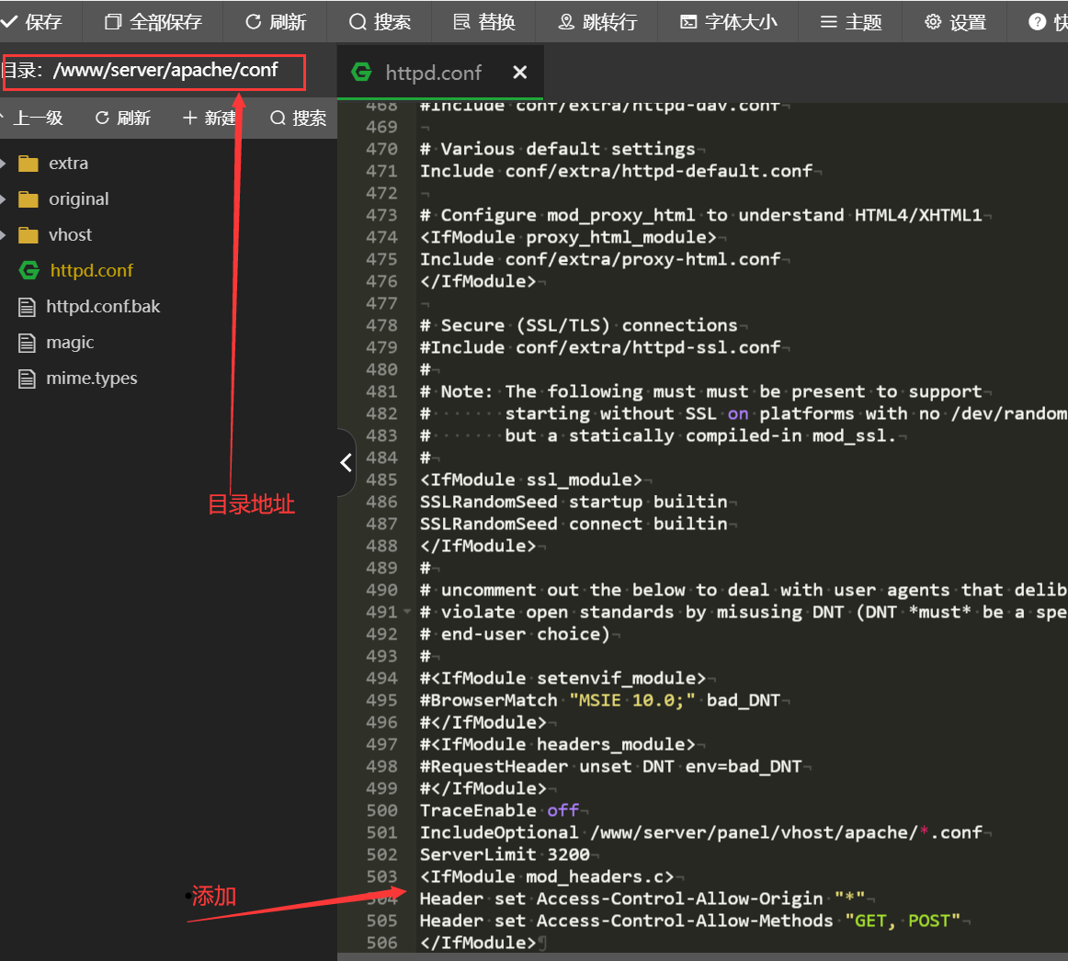The image size is (1068, 961).
Task: Open the Search (搜索) tool in top toolbar
Action: pos(381,22)
